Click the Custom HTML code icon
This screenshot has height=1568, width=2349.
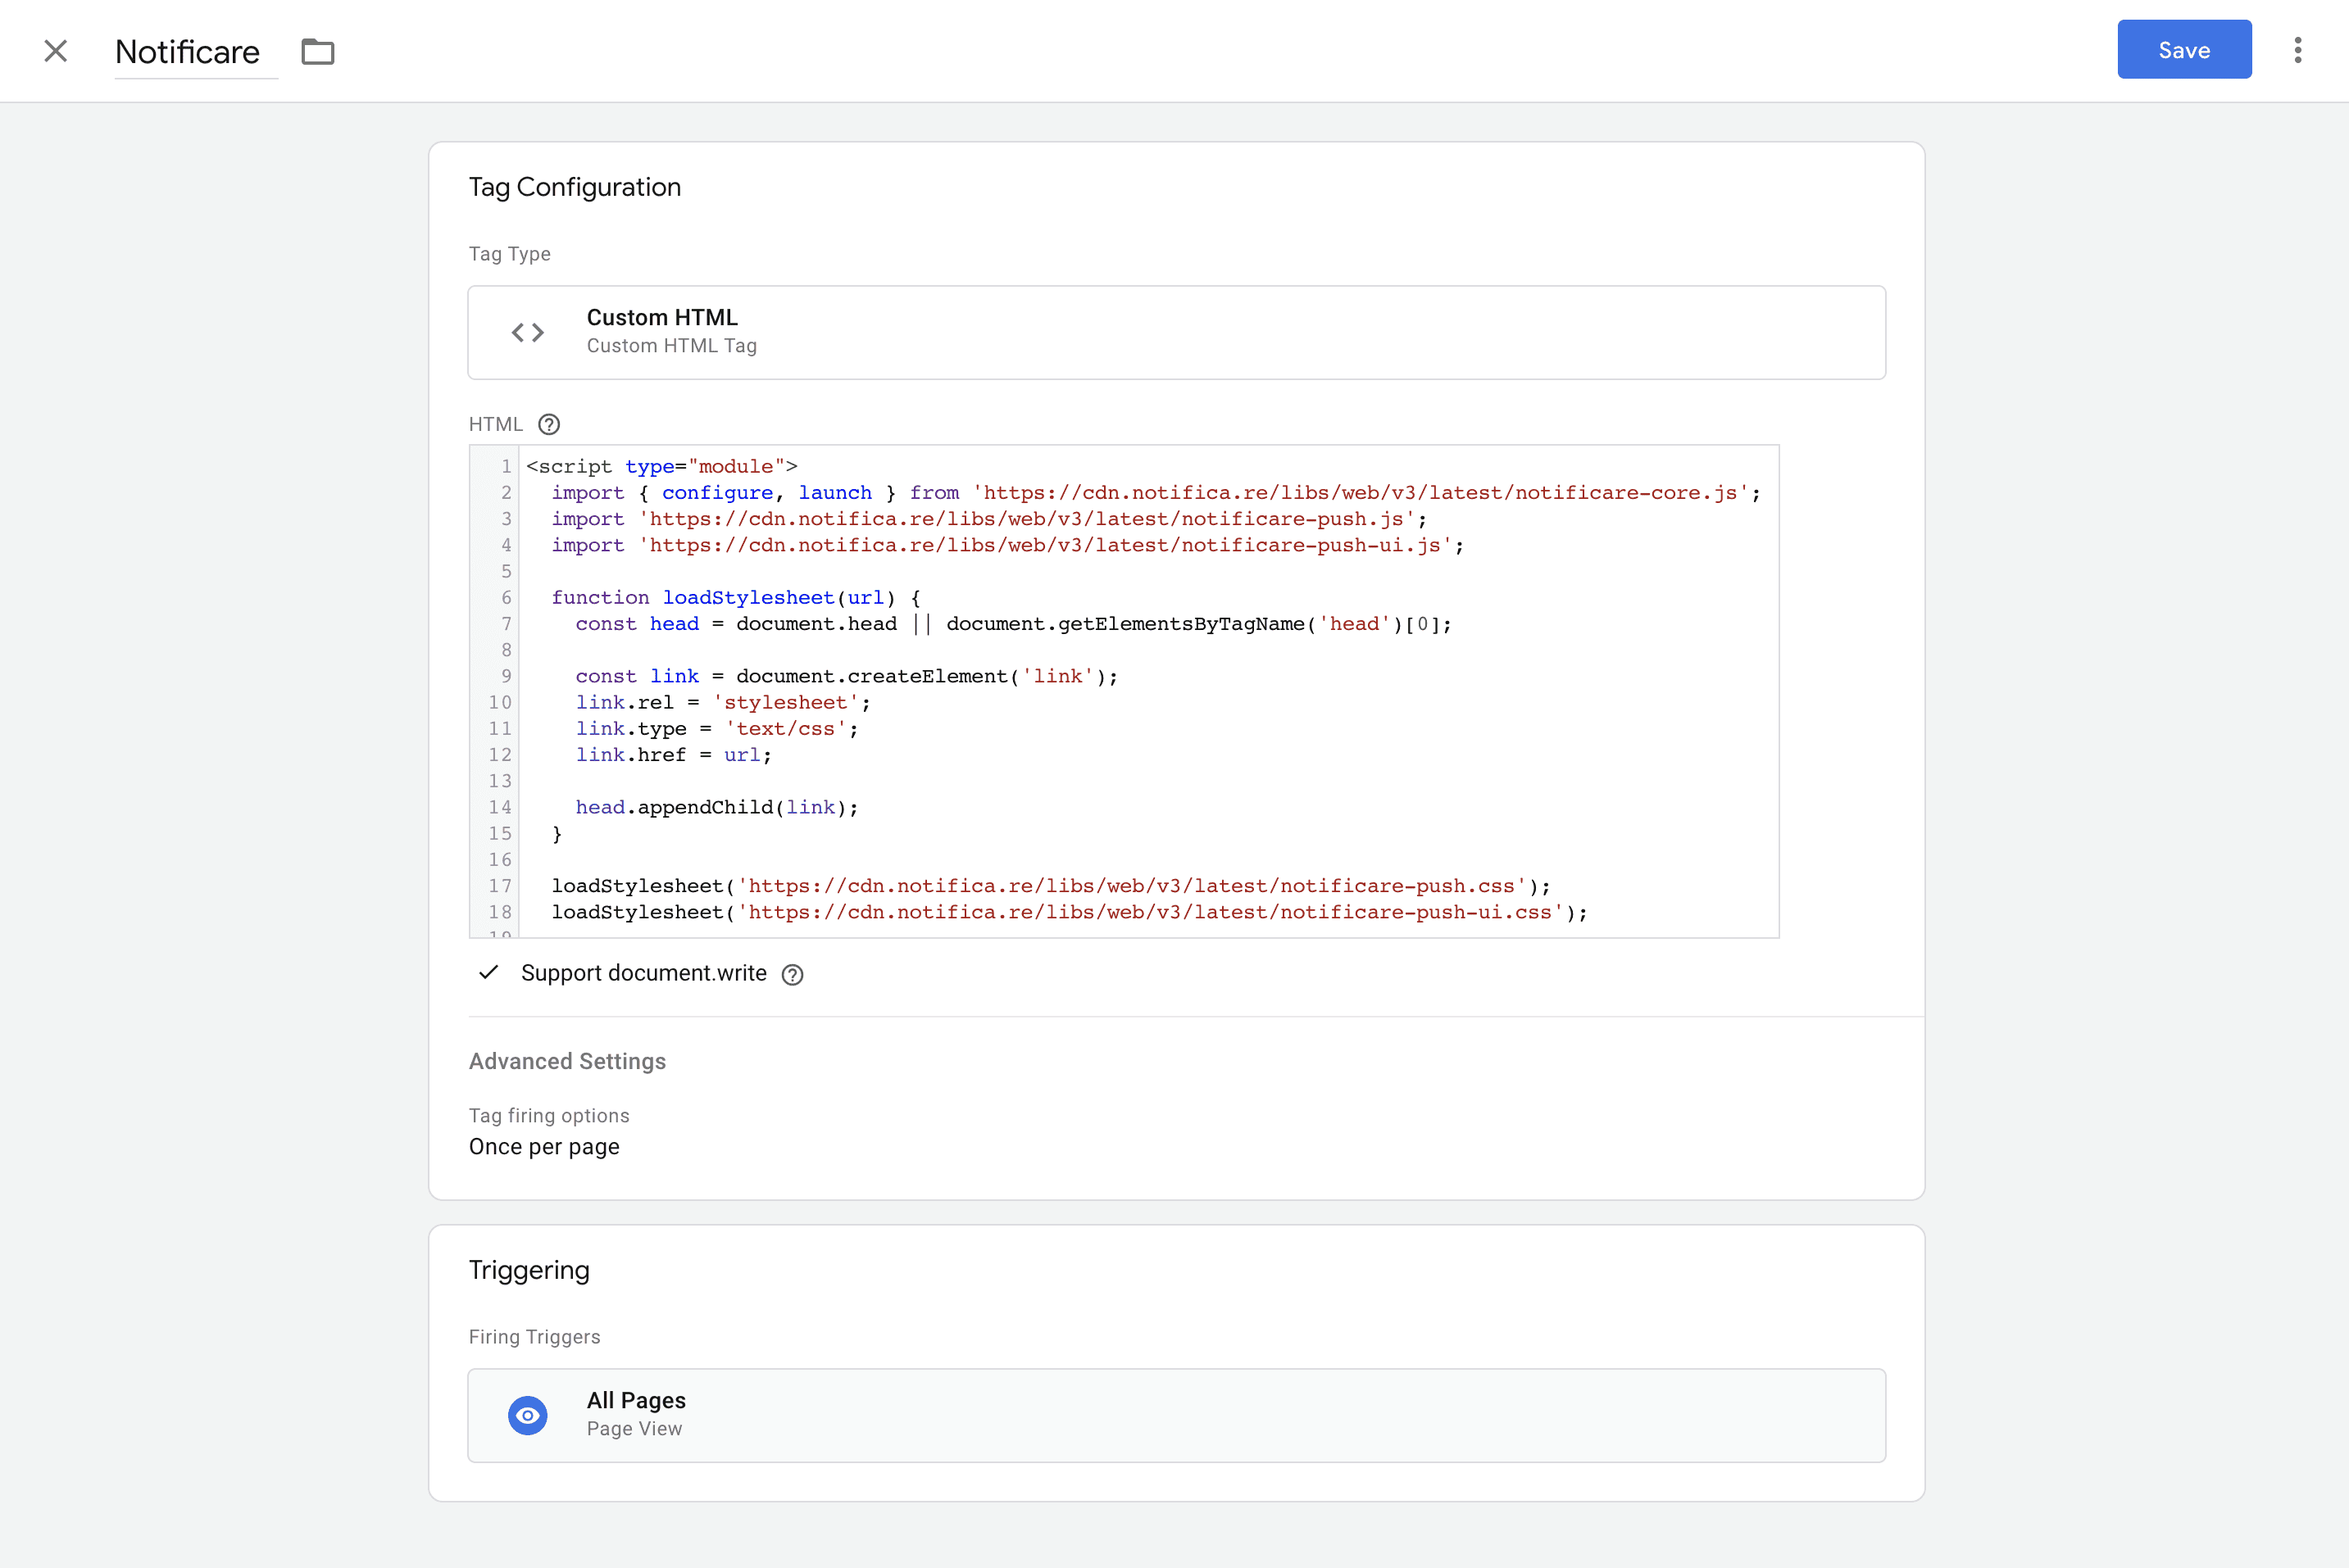(x=527, y=332)
